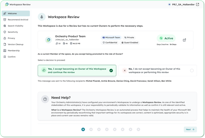Image resolution: width=205 pixels, height=138 pixels.
Task: Click the Orchestry logo in header
Action: 7,5
